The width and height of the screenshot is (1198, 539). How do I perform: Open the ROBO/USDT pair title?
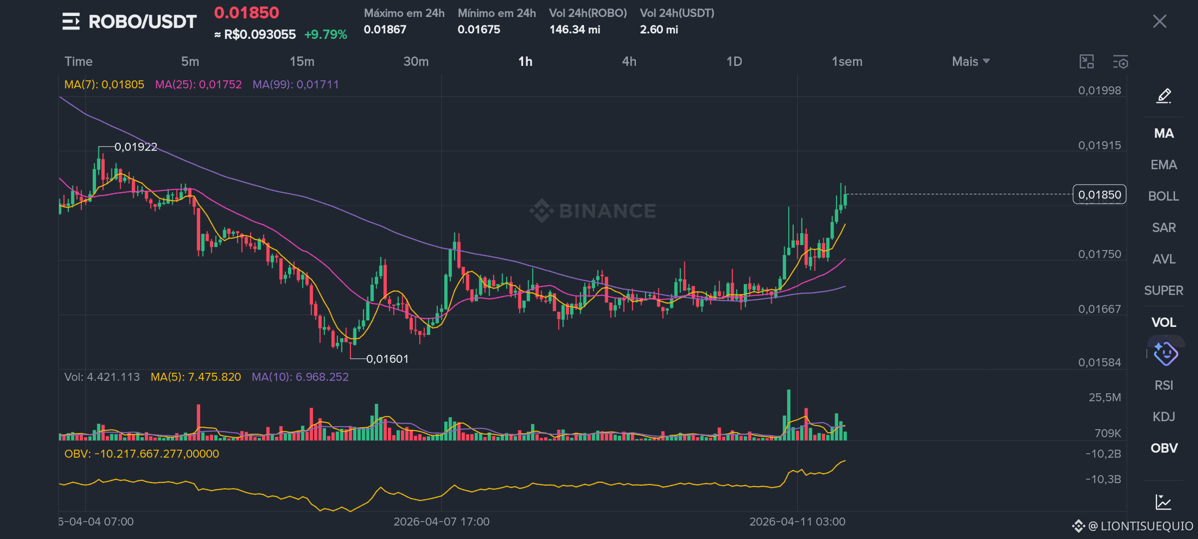click(142, 21)
